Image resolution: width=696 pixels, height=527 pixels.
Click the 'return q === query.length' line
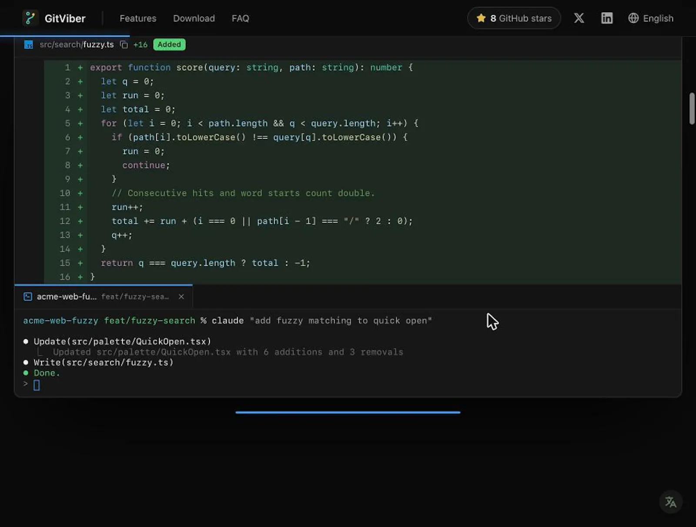[x=205, y=263]
